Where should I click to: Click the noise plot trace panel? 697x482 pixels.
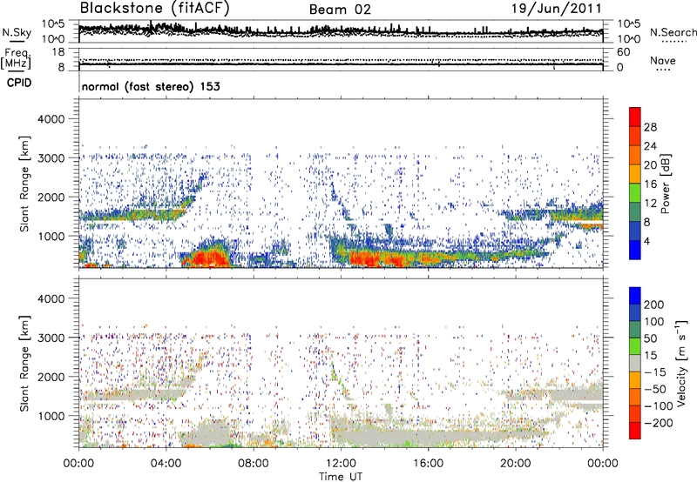pyautogui.click(x=341, y=31)
